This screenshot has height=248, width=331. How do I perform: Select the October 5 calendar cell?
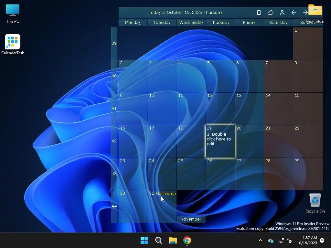point(220,76)
